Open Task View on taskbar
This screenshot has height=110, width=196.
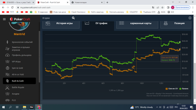click(17, 107)
